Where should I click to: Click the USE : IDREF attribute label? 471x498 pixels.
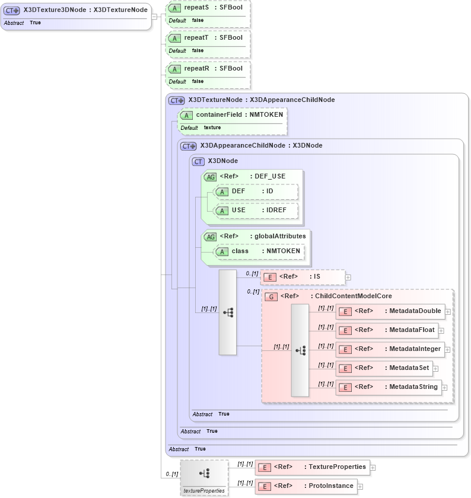[259, 210]
